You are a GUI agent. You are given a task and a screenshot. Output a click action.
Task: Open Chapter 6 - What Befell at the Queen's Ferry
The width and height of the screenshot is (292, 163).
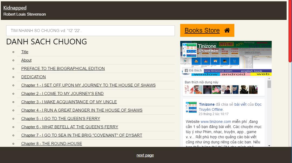pos(70,127)
